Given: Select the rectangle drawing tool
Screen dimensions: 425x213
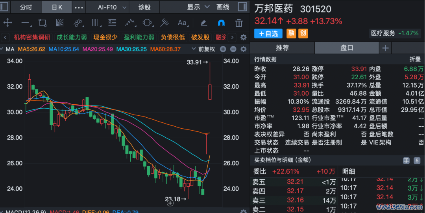Looking at the screenshot, I should point(42,23).
